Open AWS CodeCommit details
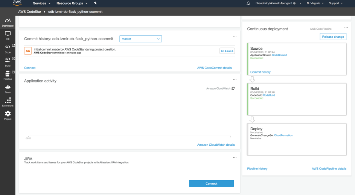This screenshot has height=195, width=355. [215, 68]
